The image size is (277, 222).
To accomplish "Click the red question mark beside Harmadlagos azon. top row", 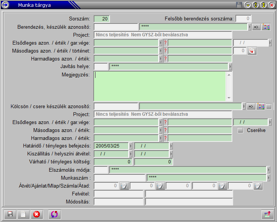I will pyautogui.click(x=165, y=59).
